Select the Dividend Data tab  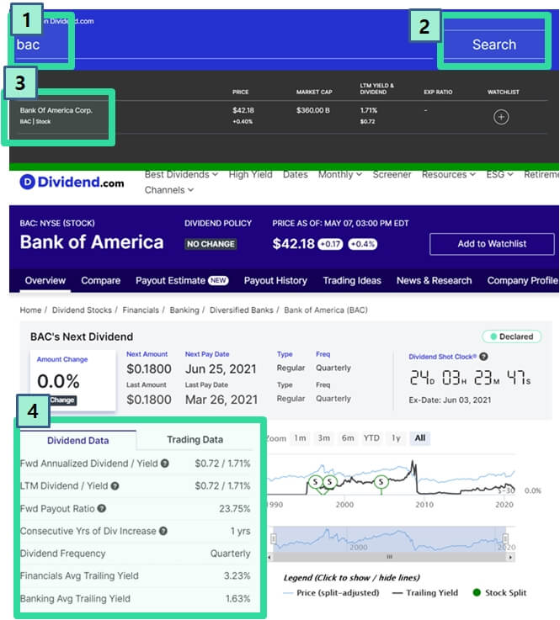(x=78, y=441)
